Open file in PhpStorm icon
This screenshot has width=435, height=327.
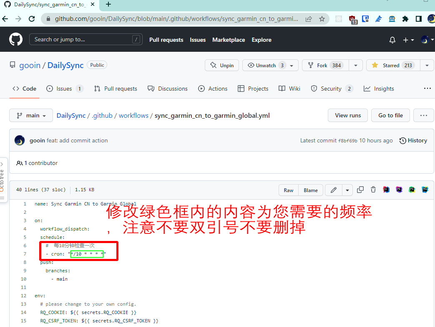point(399,190)
